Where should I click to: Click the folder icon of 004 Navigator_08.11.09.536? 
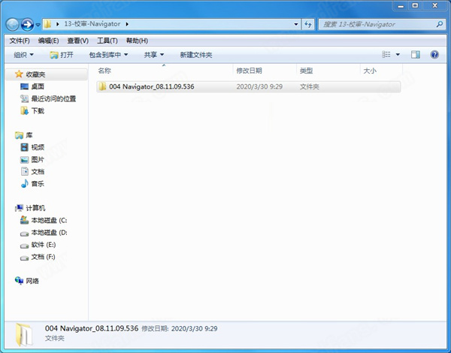101,86
